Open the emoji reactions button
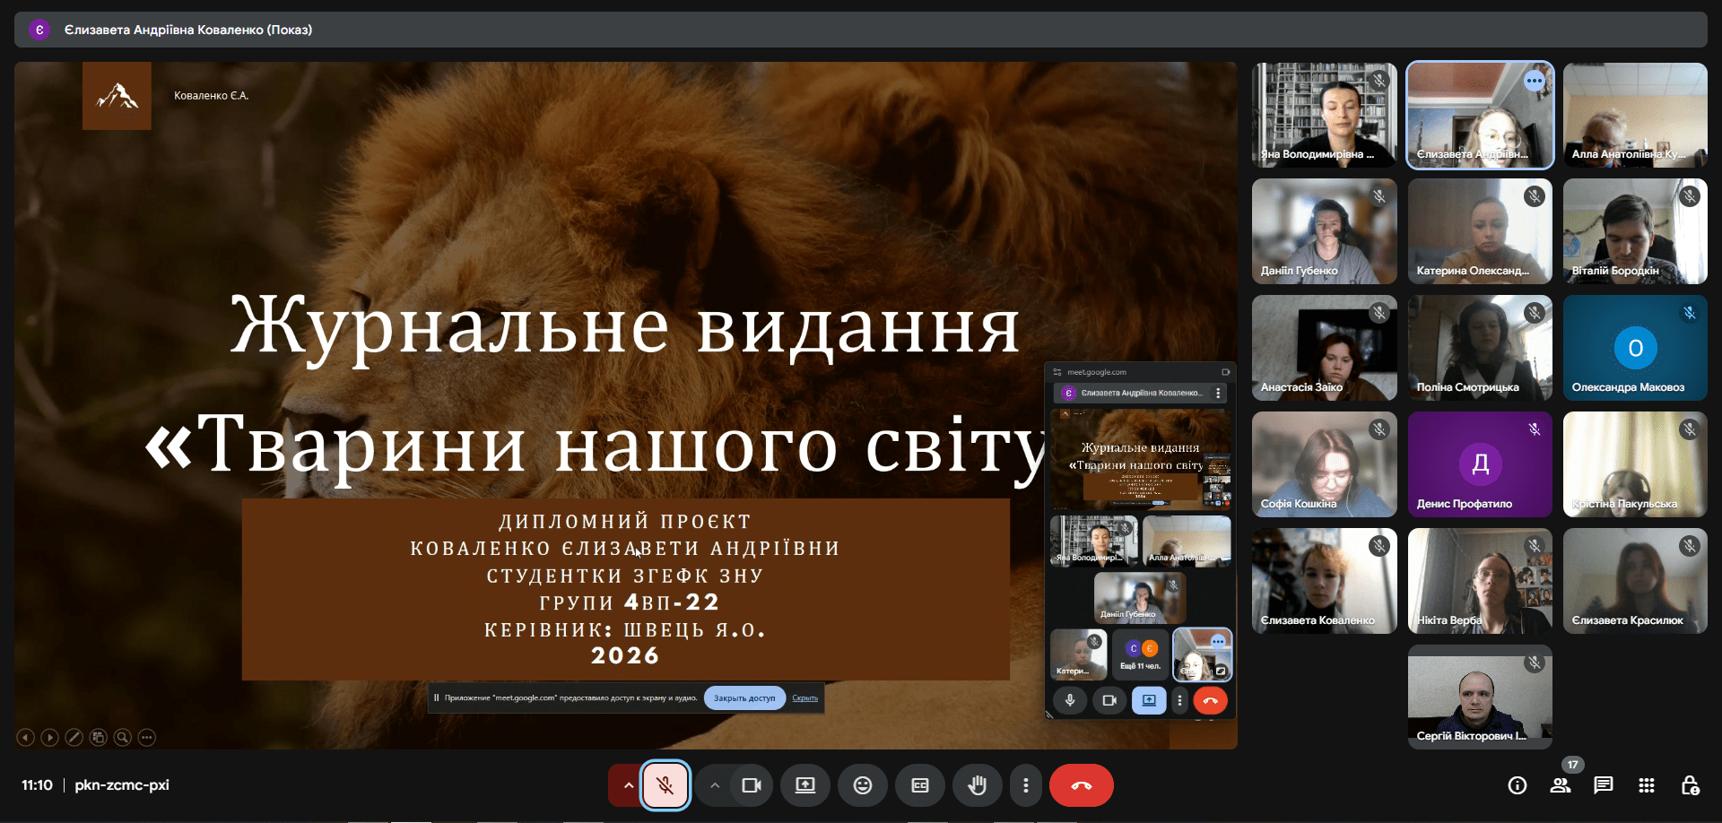 pyautogui.click(x=862, y=785)
